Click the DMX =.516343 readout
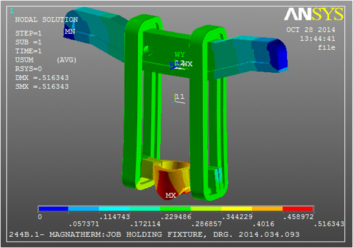Image resolution: width=353 pixels, height=248 pixels. tap(42, 78)
